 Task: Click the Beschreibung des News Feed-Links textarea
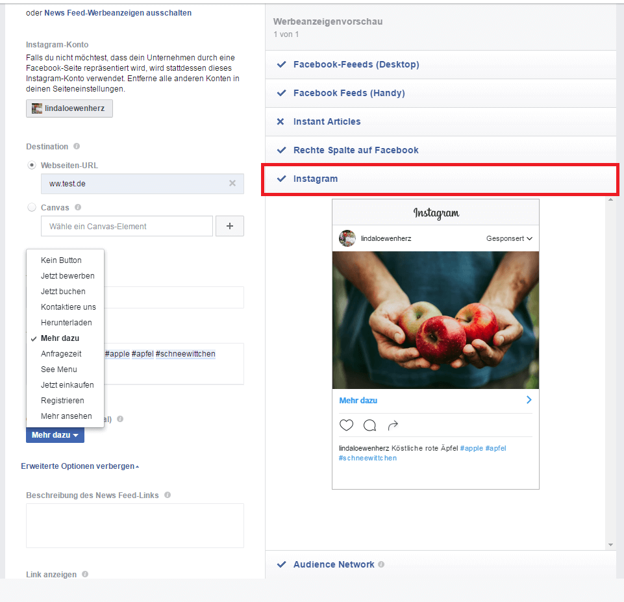[135, 525]
